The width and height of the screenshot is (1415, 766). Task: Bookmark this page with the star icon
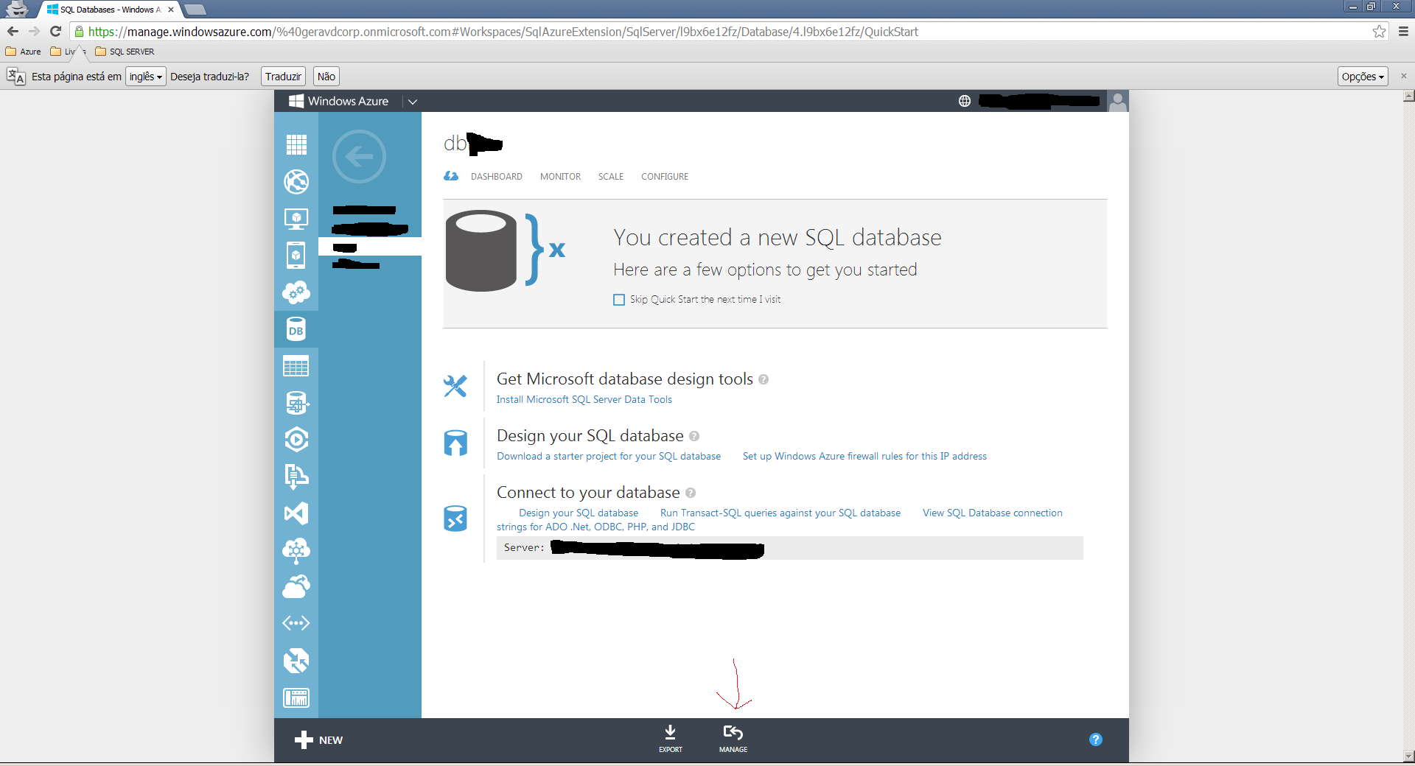[1379, 32]
